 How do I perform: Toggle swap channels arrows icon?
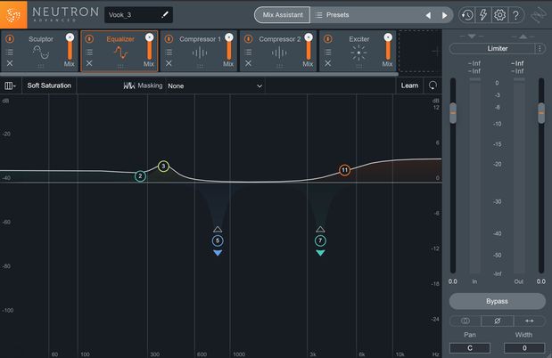pos(530,321)
